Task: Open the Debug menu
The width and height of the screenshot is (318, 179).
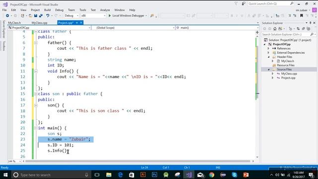Action: point(59,10)
